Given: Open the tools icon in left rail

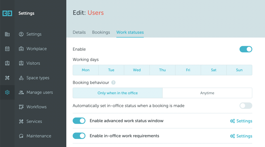Looking at the screenshot, I should 7,78.
